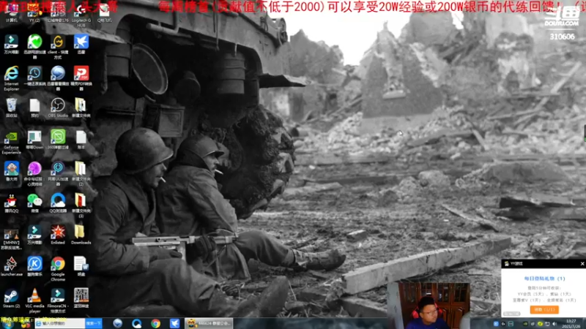Viewport: 586px width, 329px height.
Task: Open the Word document next to Google Chrome
Action: [x=81, y=266]
